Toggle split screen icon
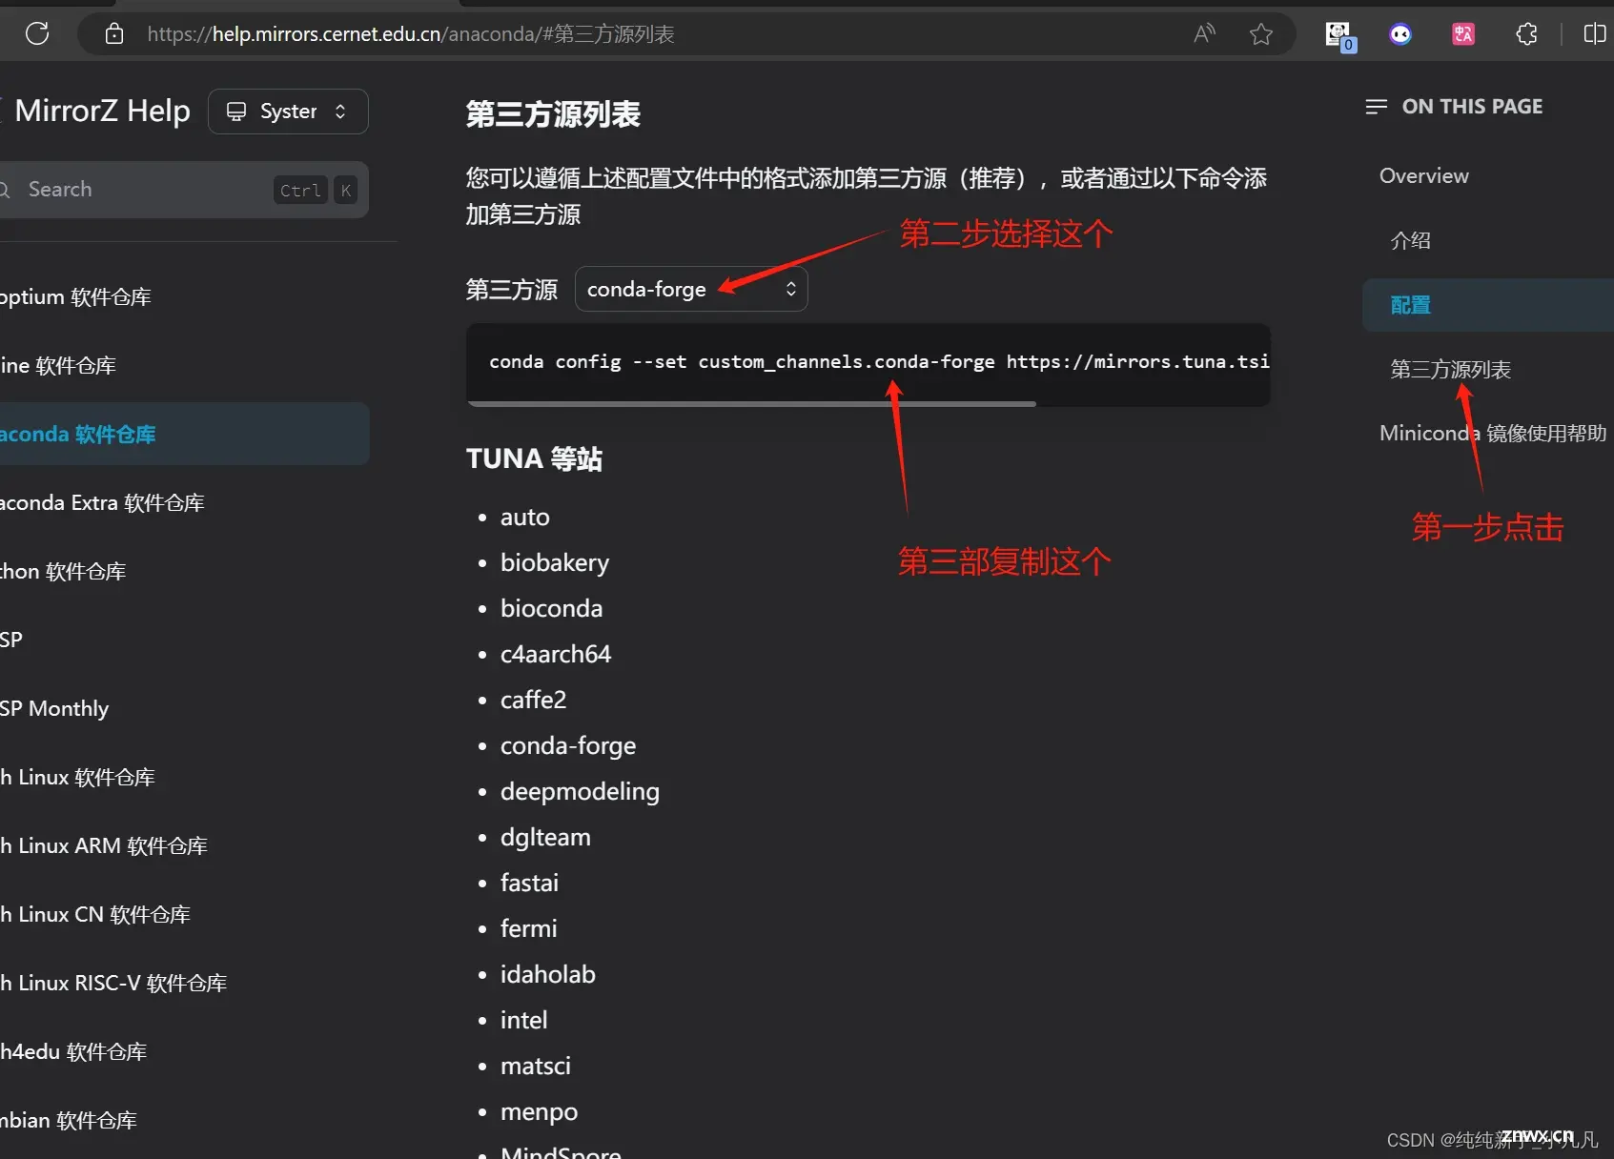The width and height of the screenshot is (1614, 1159). click(x=1594, y=34)
